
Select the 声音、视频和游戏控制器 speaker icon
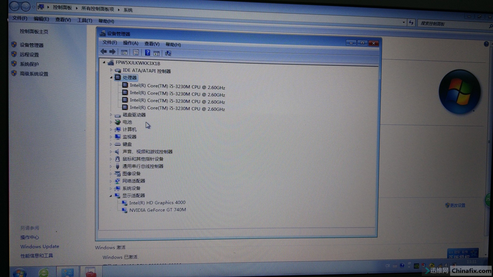(x=117, y=152)
